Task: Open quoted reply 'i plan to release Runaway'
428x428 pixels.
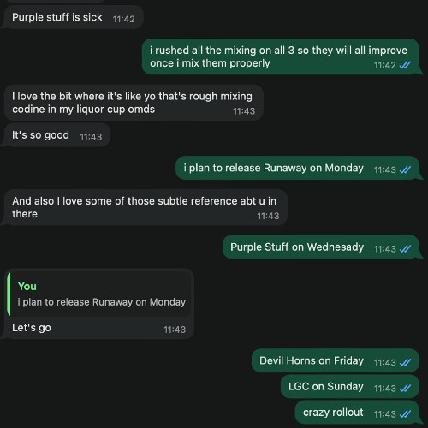Action: 98,294
